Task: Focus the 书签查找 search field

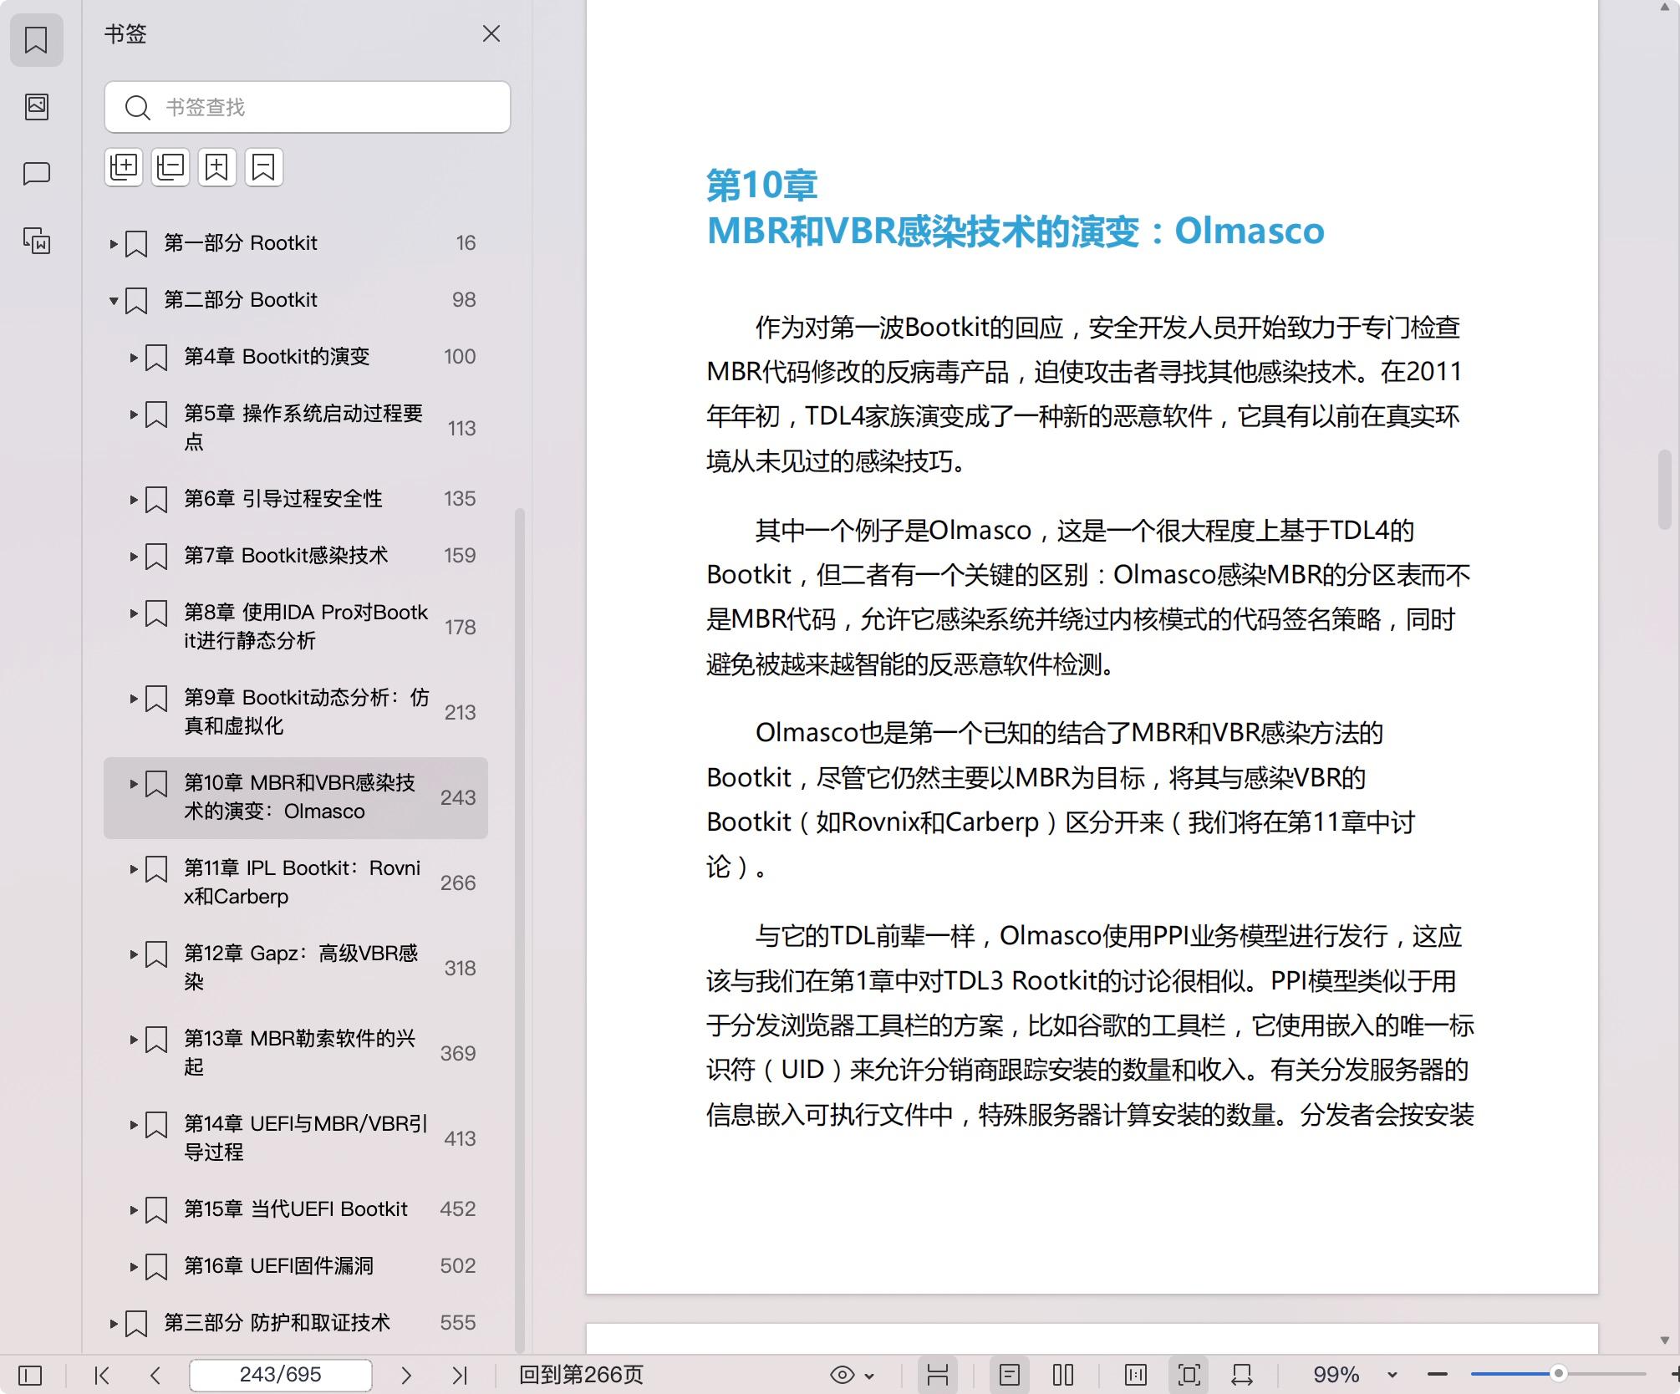Action: point(308,107)
